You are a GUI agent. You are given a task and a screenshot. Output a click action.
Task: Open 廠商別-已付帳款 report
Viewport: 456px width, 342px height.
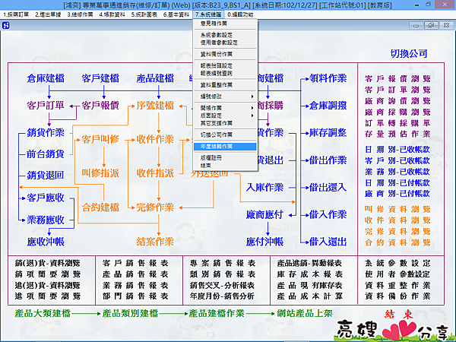click(397, 194)
